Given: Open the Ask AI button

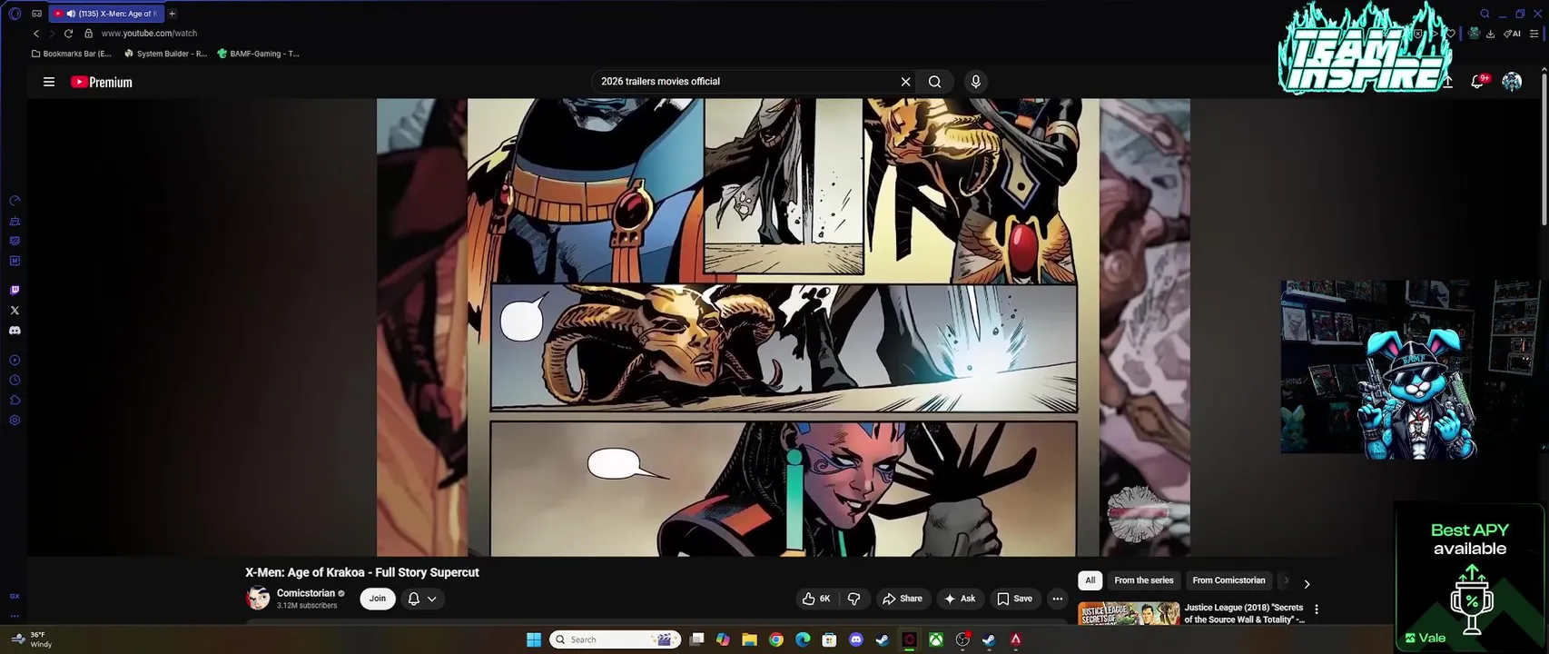Looking at the screenshot, I should tap(960, 599).
